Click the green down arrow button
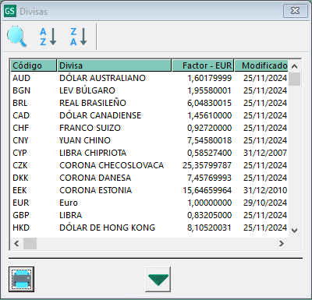The image size is (312, 300). point(158,279)
